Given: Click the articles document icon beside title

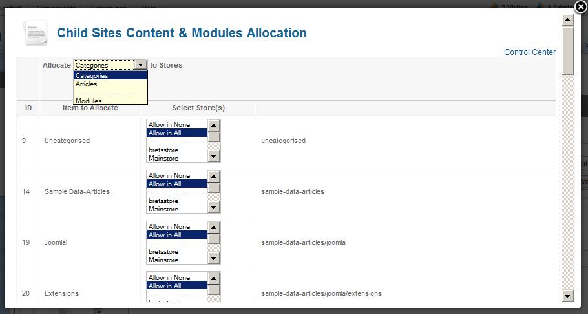Looking at the screenshot, I should [x=35, y=34].
